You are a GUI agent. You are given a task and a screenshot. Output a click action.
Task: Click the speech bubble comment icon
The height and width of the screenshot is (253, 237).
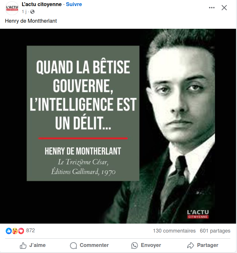pos(73,245)
